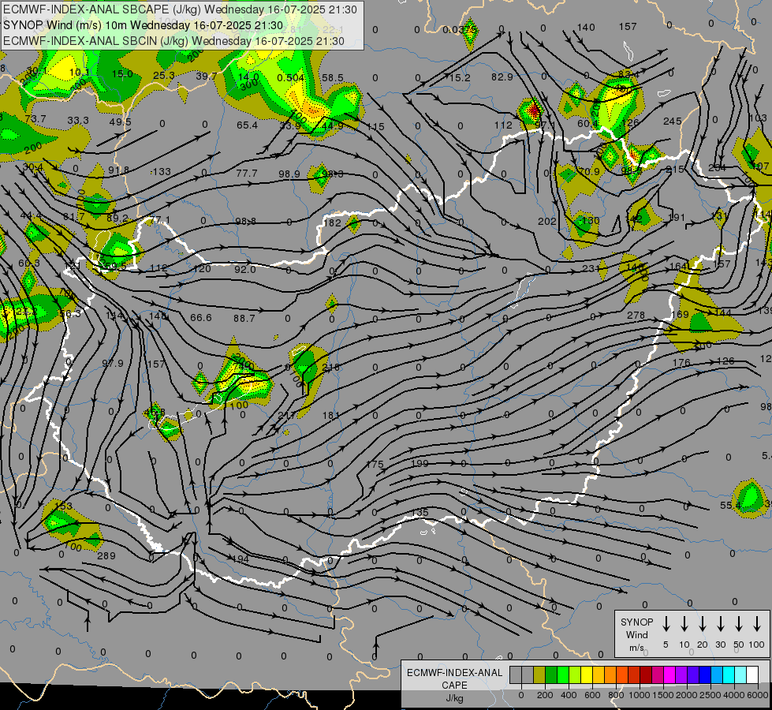Click the 1000 tick label on the CAPE scale

(x=640, y=695)
